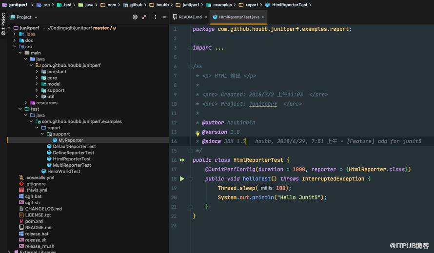Click the HtmlReporterTest class icon in the breadcrumb
Screen dimensions: 434x253
tap(267, 5)
